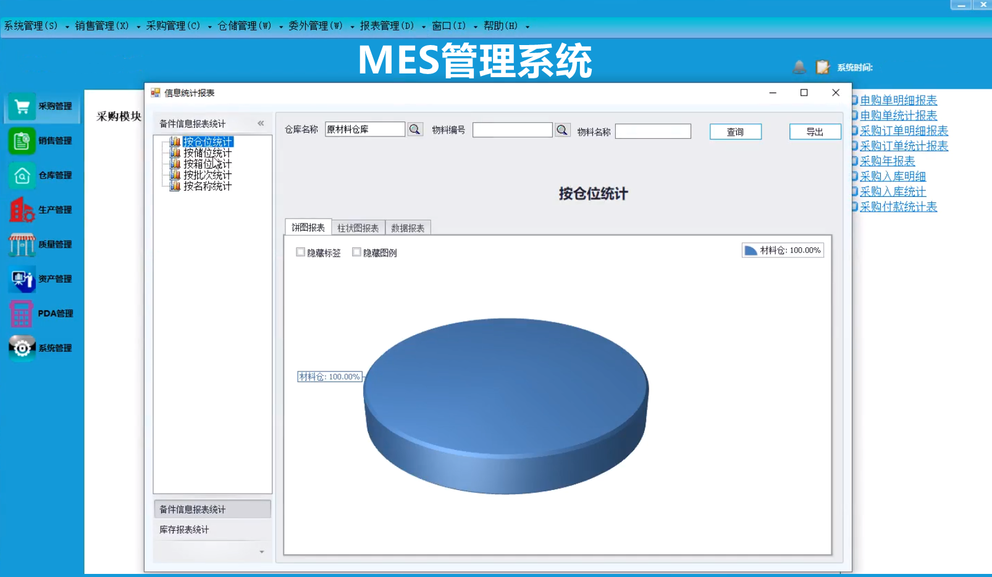Screen dimensions: 992x577
Task: Open the dropdown arrow next to 仓储管理(W)
Action: pyautogui.click(x=281, y=27)
